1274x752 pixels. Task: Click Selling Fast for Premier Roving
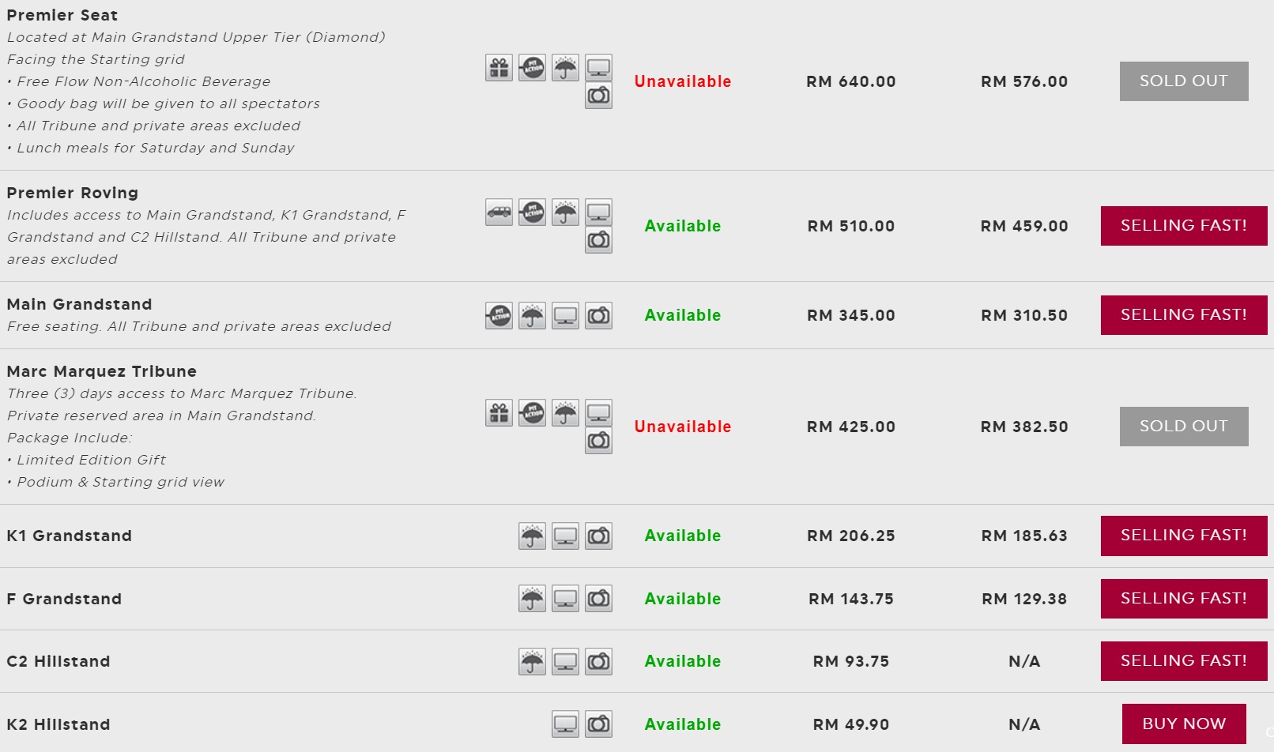[1183, 226]
